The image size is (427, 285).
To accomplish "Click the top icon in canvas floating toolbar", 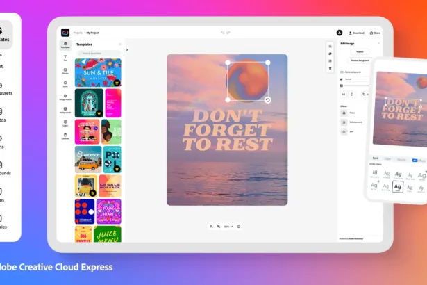I will point(330,47).
